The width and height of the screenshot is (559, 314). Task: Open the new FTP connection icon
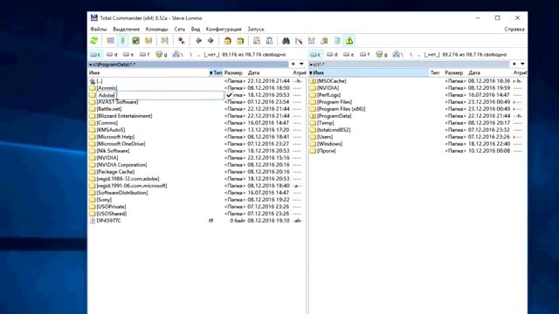click(x=269, y=41)
